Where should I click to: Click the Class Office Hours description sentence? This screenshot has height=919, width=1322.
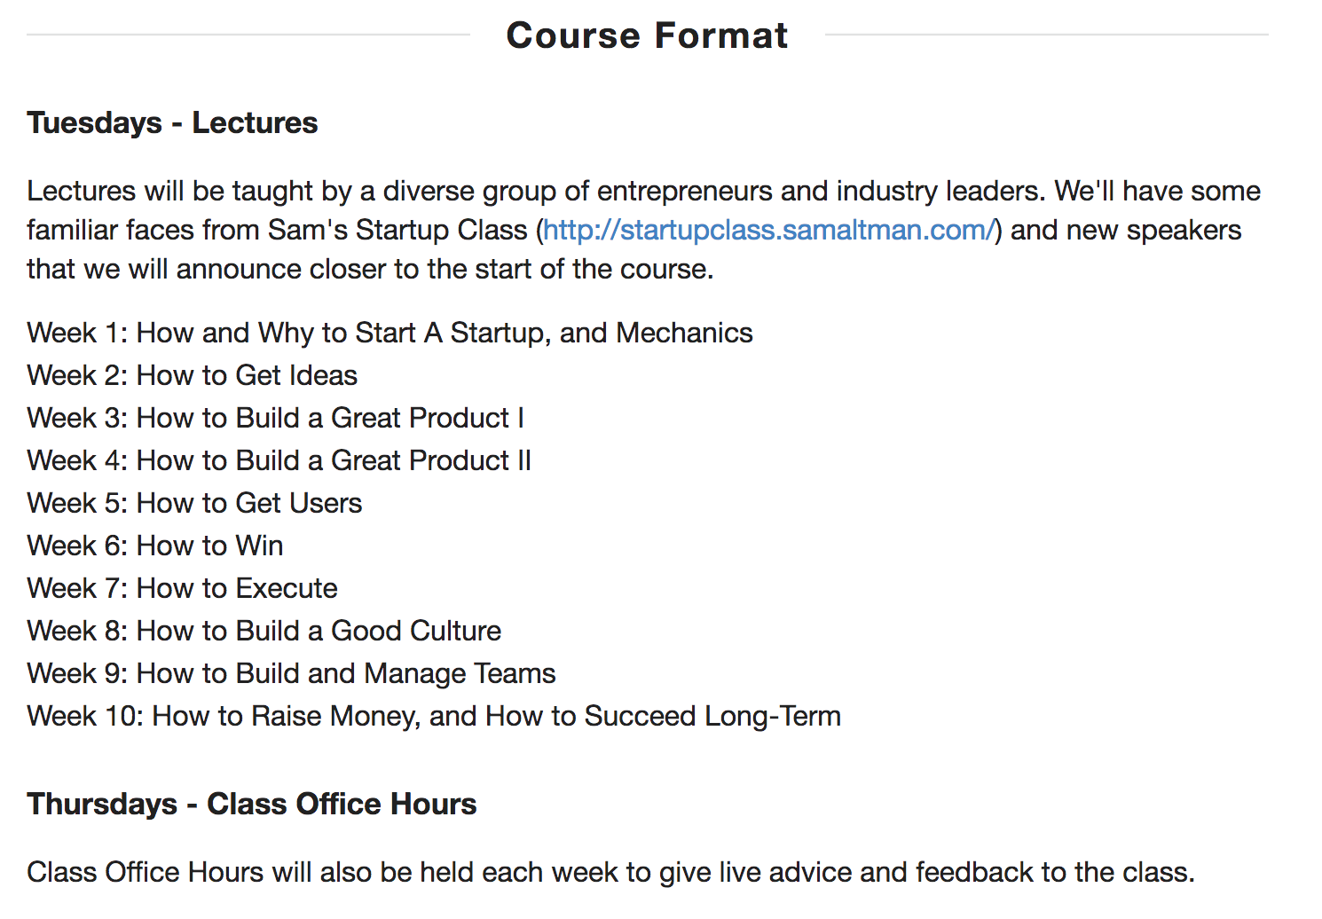click(x=610, y=873)
